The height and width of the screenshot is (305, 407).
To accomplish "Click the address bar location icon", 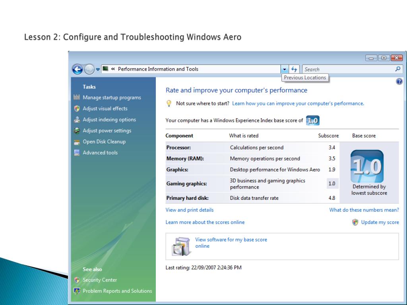I will pos(105,69).
